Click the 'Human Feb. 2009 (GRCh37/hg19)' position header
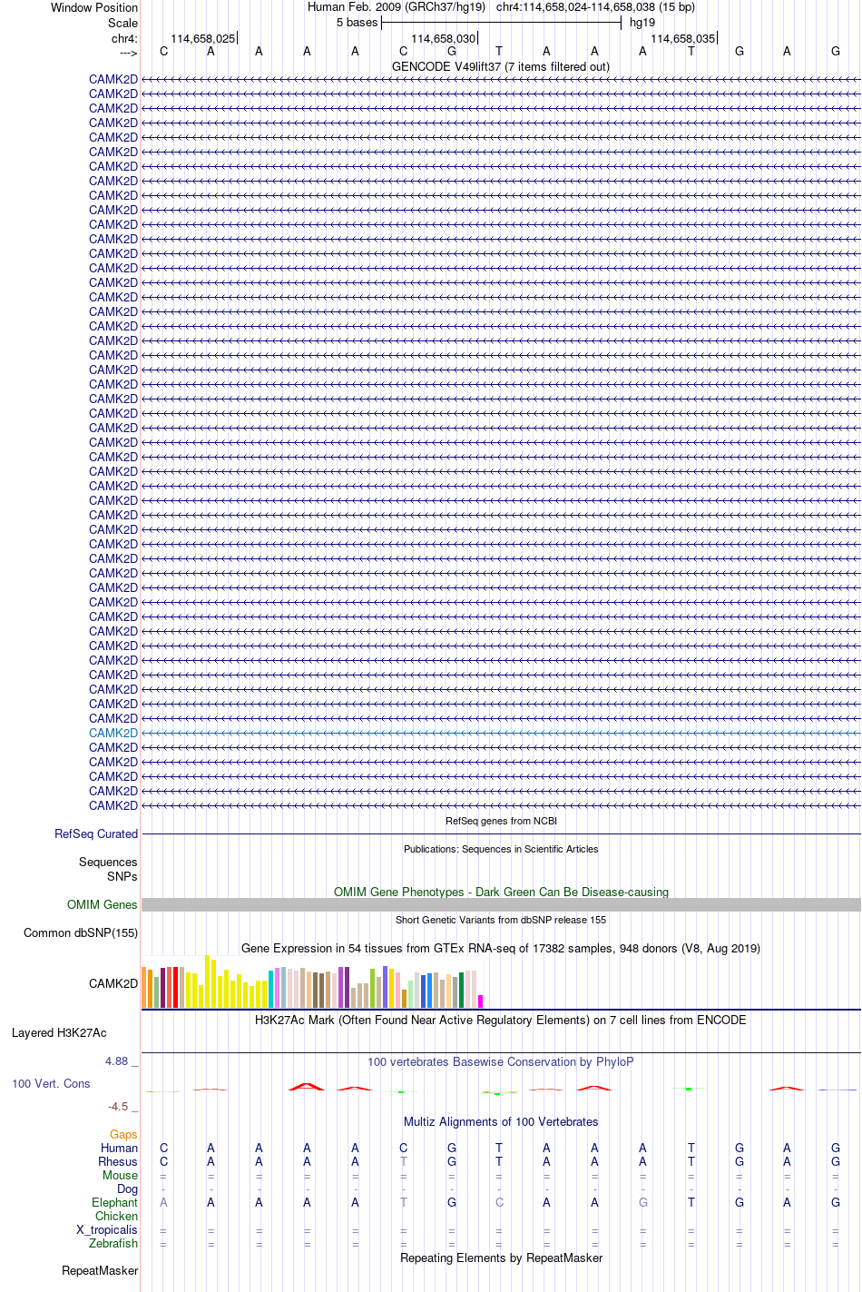The width and height of the screenshot is (862, 1292). pyautogui.click(x=397, y=7)
